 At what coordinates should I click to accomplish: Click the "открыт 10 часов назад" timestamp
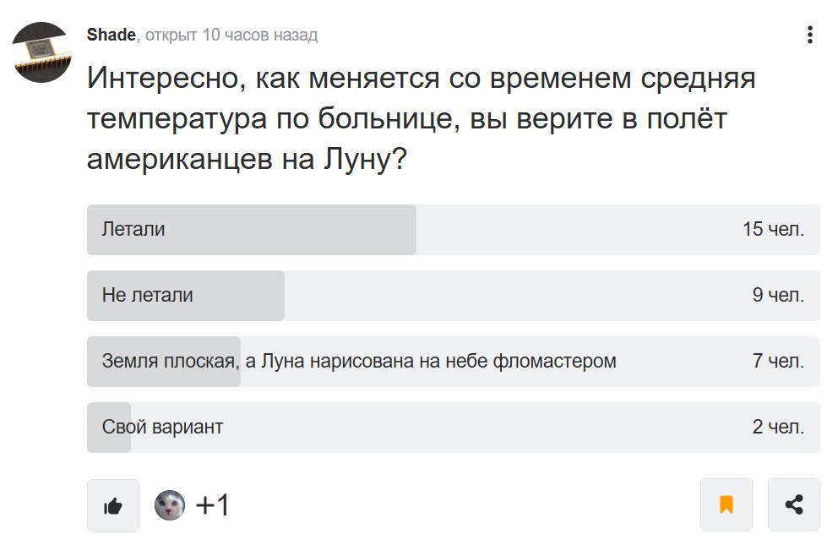(x=231, y=35)
